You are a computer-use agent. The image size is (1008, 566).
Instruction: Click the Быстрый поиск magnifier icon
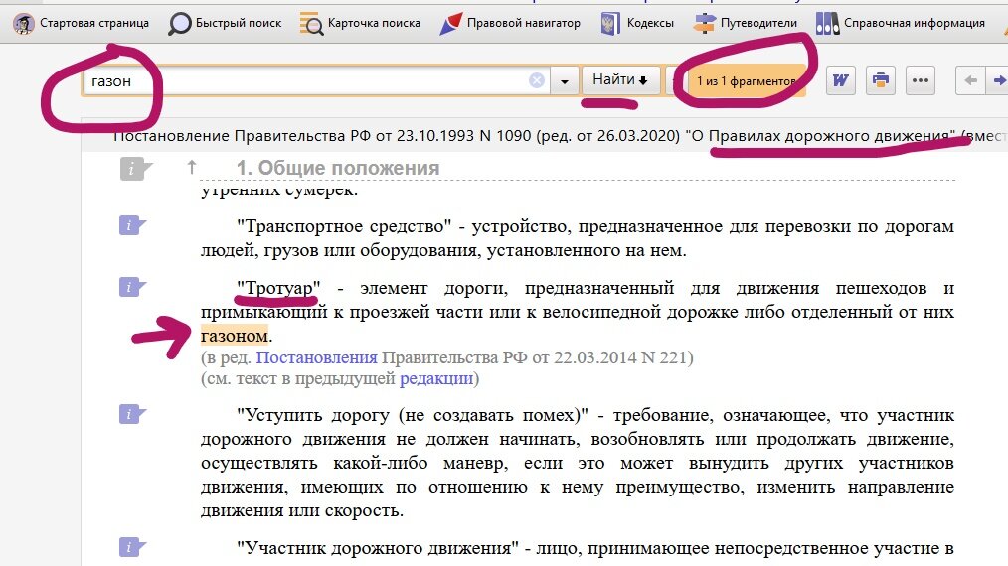click(179, 24)
